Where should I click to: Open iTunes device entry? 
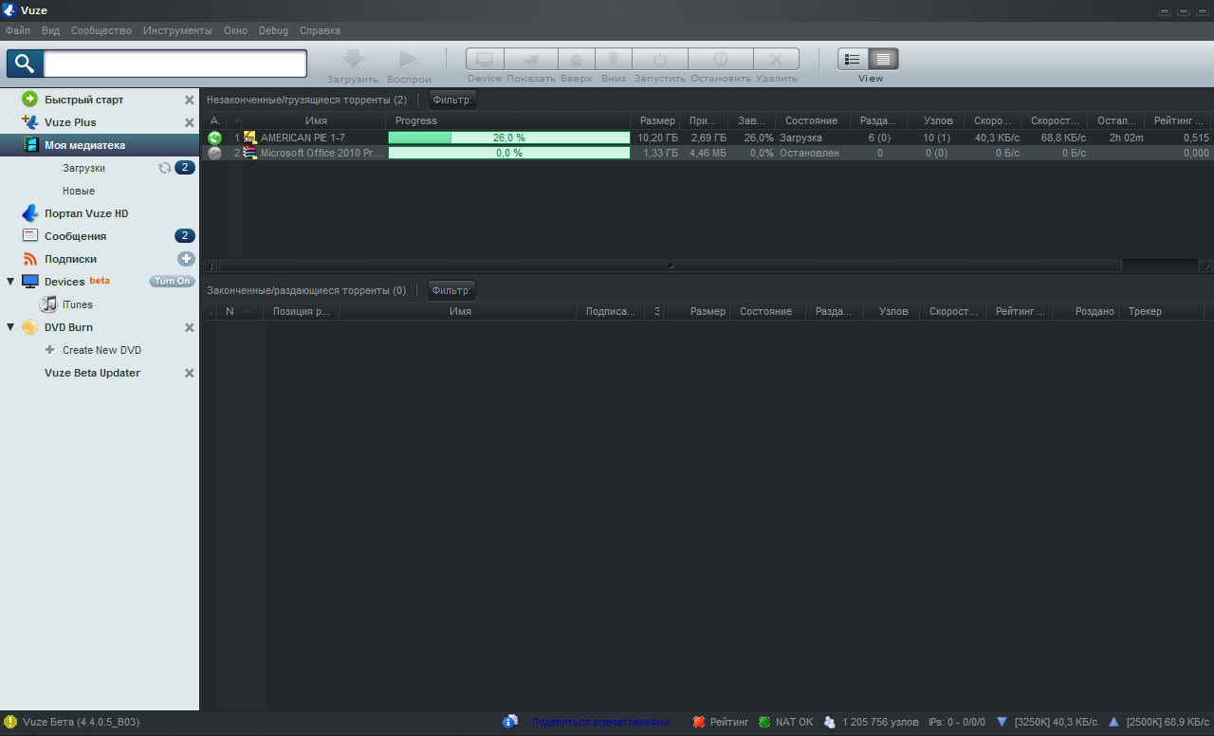click(78, 304)
